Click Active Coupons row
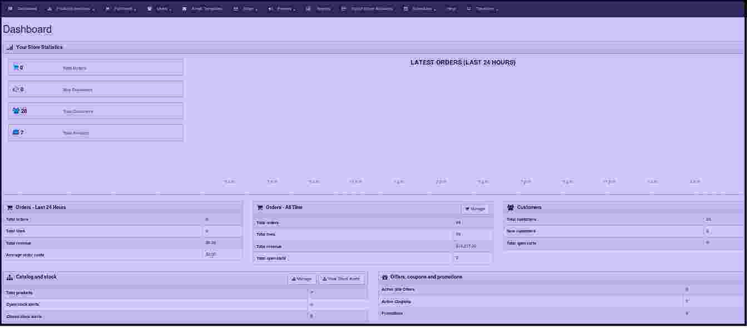The height and width of the screenshot is (328, 747). click(561, 301)
